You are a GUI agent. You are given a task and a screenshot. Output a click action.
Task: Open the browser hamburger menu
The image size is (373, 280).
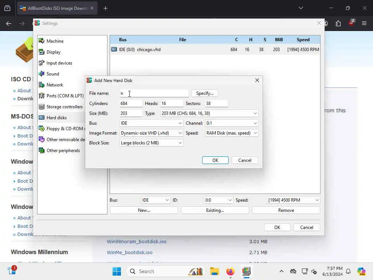(x=364, y=23)
